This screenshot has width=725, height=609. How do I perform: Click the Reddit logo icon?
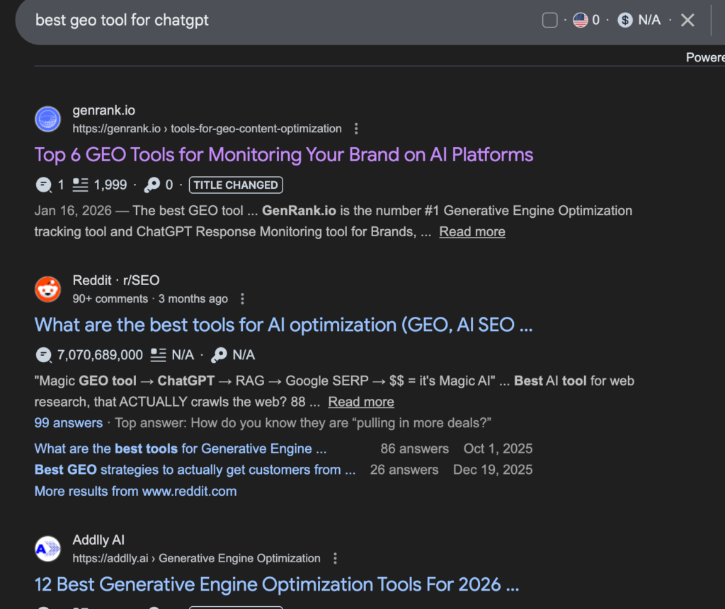tap(48, 289)
